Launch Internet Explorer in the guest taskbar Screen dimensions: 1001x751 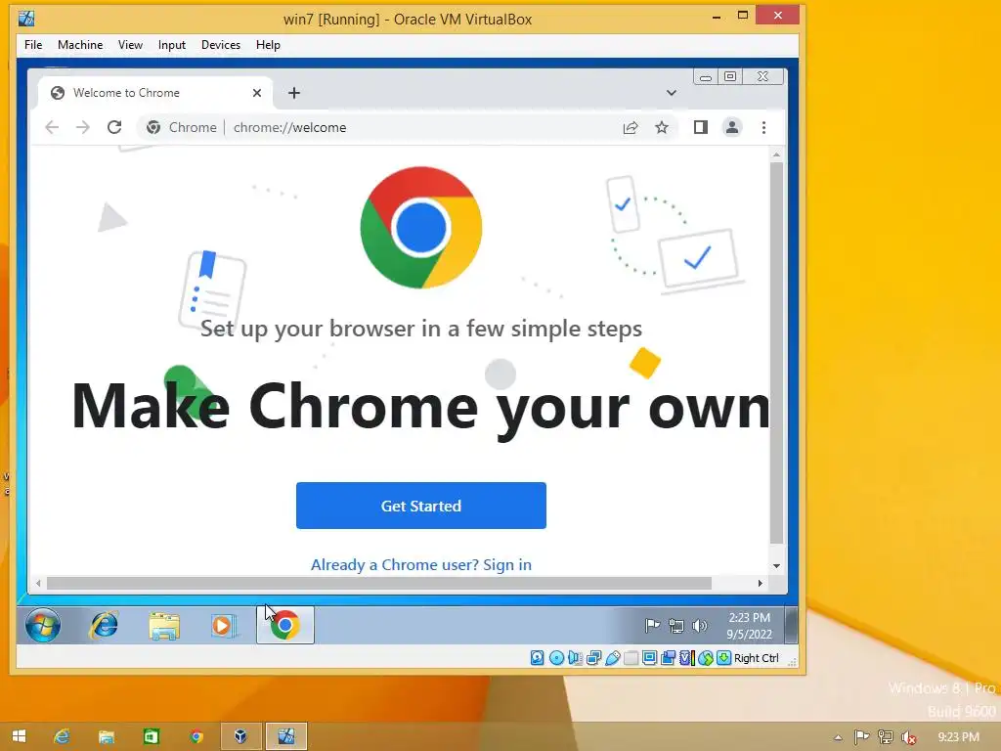(104, 625)
